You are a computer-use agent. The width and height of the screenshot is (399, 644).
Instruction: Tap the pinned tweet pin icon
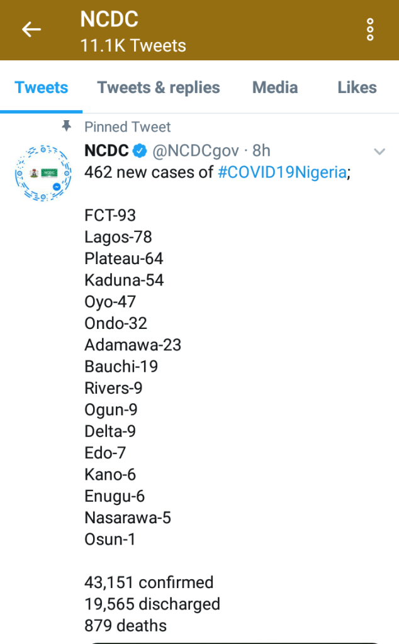pos(67,126)
